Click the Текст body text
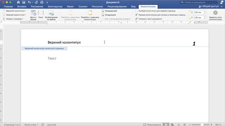This screenshot has height=126, width=225. tap(52, 58)
